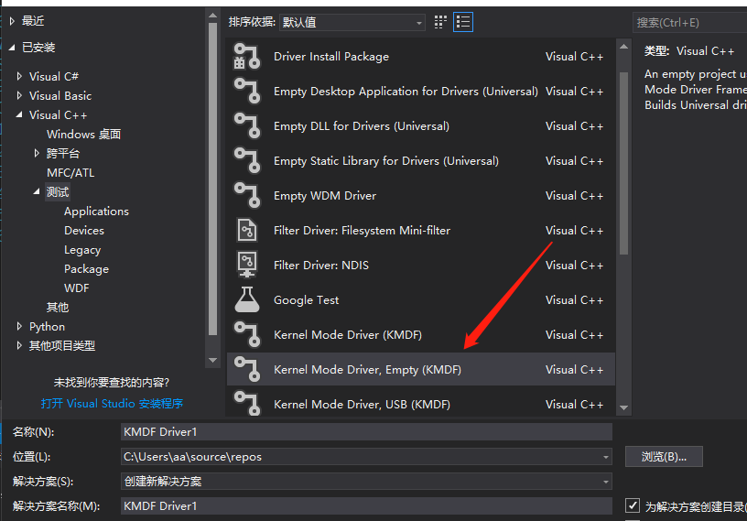Select 'Filter Driver: Filesystem Mini-filter' text
Viewport: 747px width, 521px height.
pyautogui.click(x=363, y=230)
